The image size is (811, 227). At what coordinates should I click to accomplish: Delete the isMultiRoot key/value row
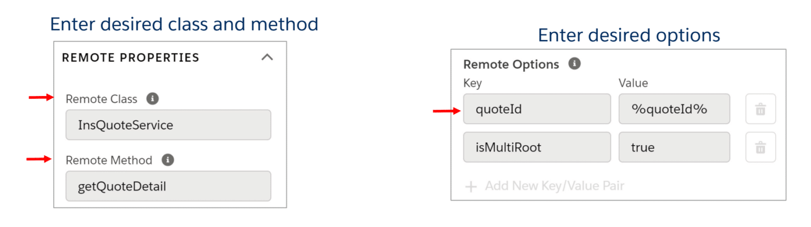coord(760,147)
